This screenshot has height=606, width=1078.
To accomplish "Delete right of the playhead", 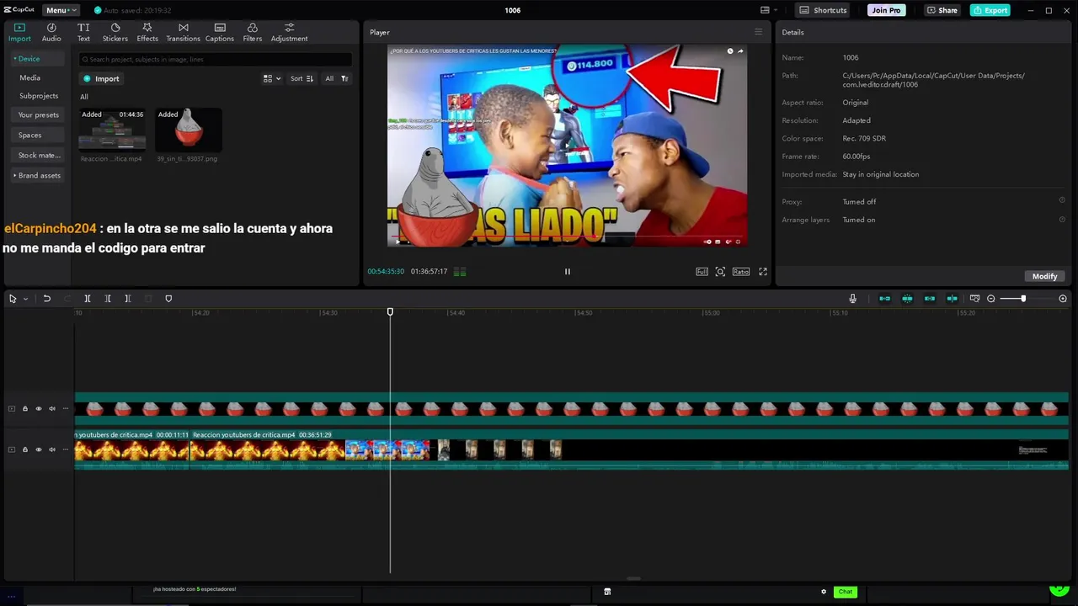I will [x=128, y=299].
